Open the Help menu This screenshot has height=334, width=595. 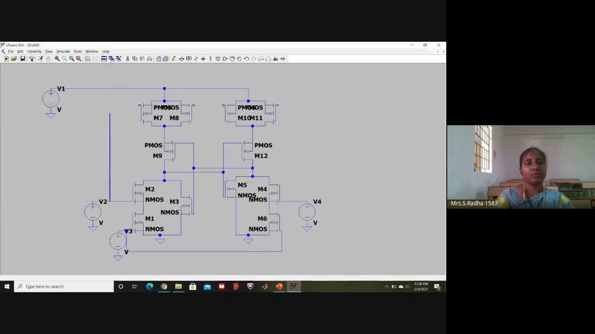[x=106, y=51]
